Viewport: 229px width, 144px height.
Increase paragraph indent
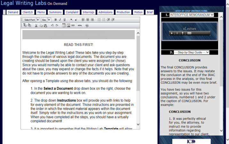point(113,20)
